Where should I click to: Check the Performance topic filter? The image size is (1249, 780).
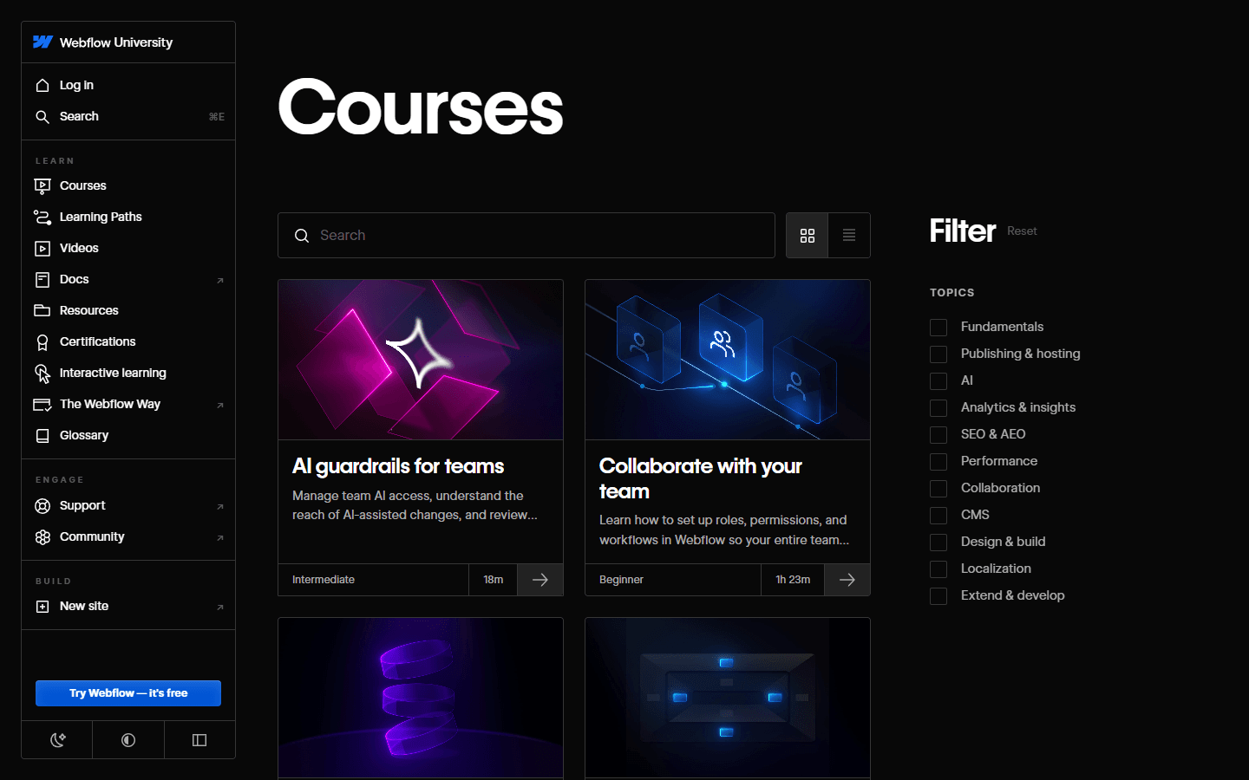click(938, 462)
